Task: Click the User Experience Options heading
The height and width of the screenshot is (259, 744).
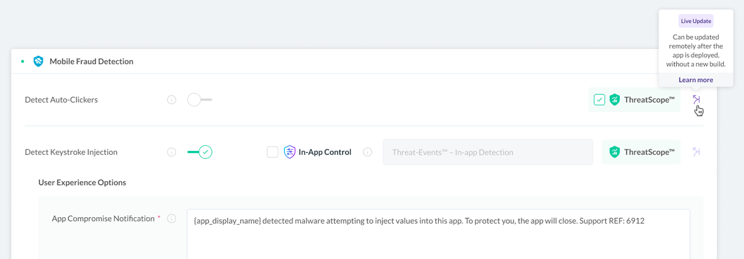Action: coord(82,183)
